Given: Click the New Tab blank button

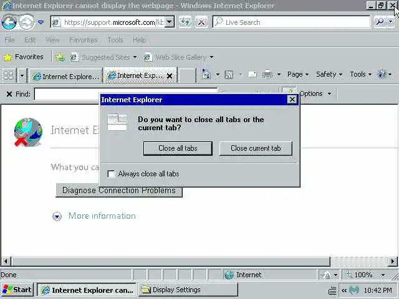Looking at the screenshot, I should (x=187, y=75).
